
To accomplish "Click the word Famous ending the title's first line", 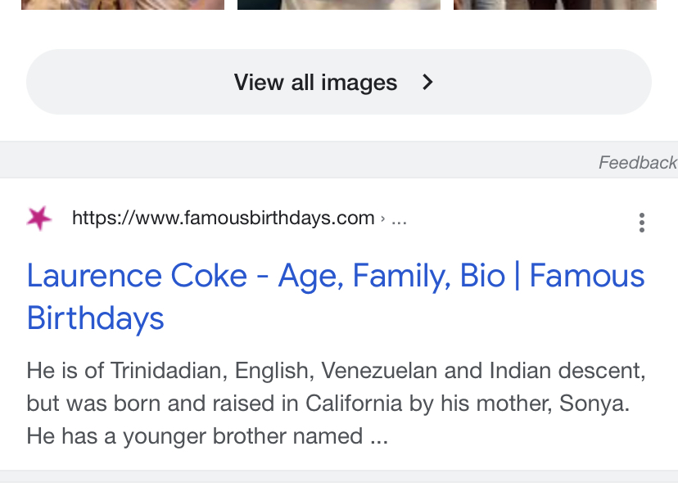I will click(587, 276).
